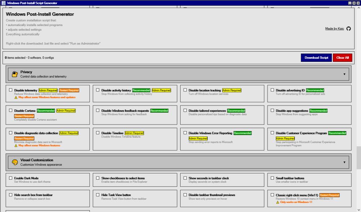The height and width of the screenshot is (212, 361).
Task: Enable the Disable Timeline checkbox
Action: (x=97, y=133)
